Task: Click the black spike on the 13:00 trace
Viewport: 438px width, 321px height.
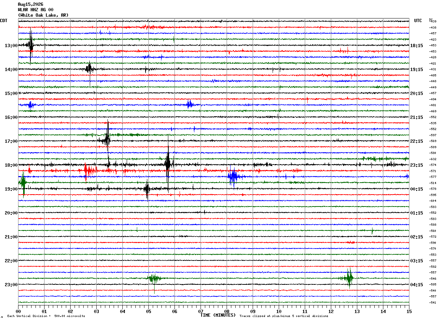Action: pos(31,45)
